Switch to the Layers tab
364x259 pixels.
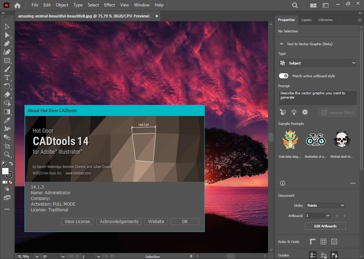306,20
